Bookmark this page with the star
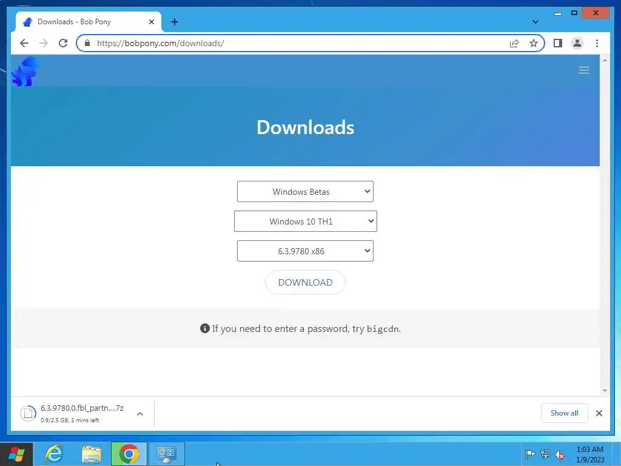621x466 pixels. [x=534, y=43]
